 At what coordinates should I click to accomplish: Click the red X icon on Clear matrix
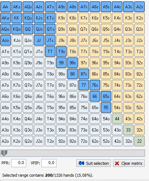(x=117, y=163)
